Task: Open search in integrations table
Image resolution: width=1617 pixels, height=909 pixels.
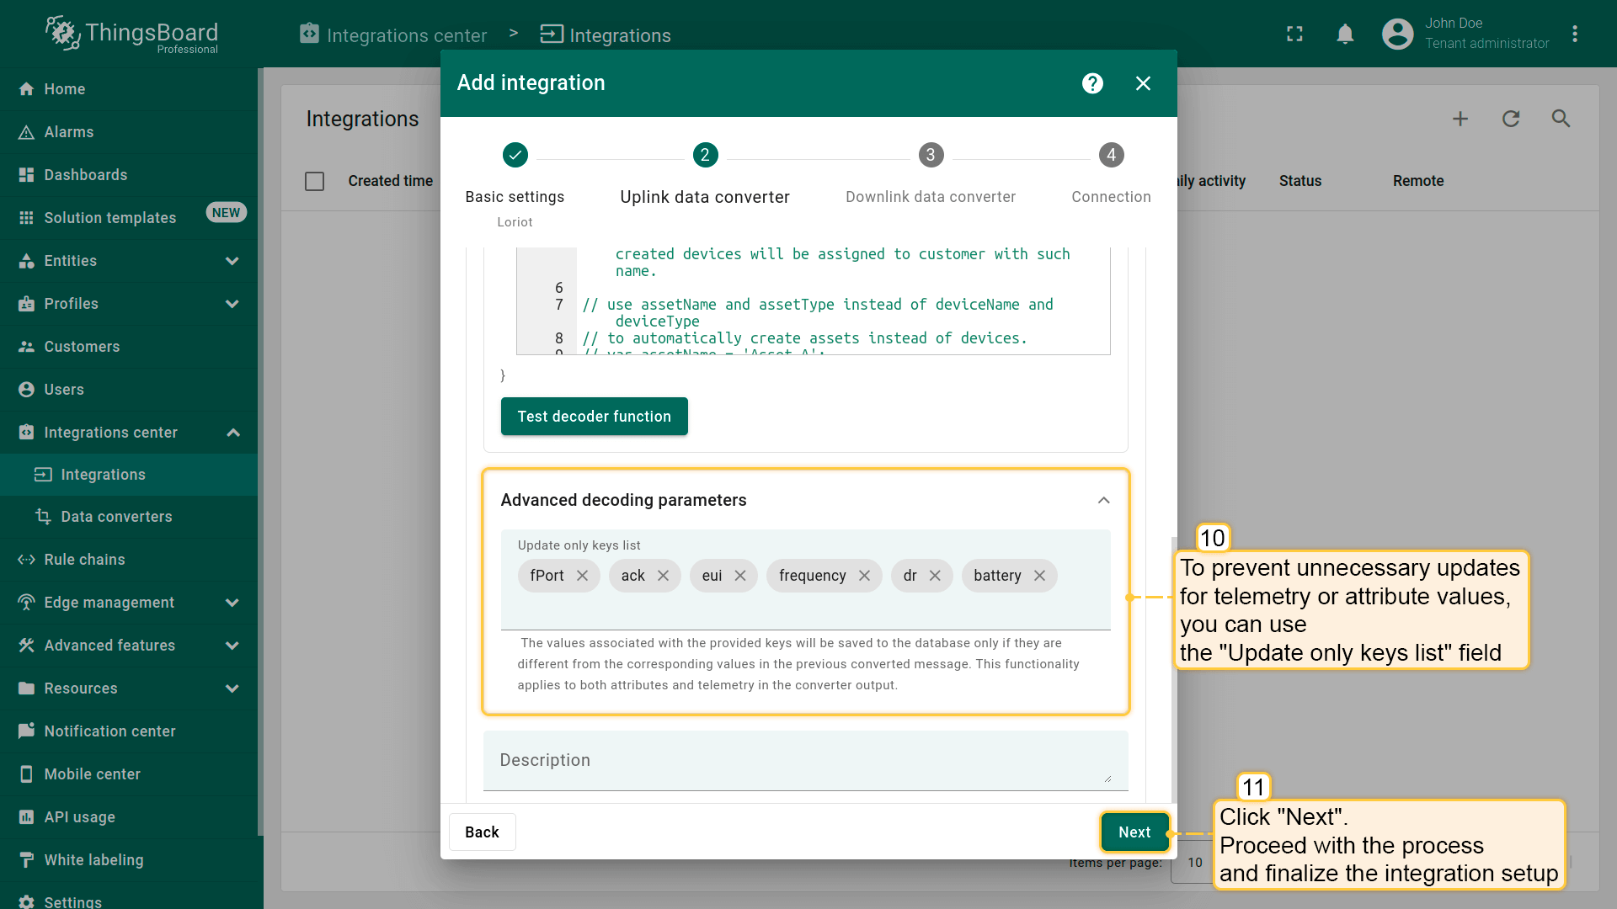Action: pos(1561,119)
